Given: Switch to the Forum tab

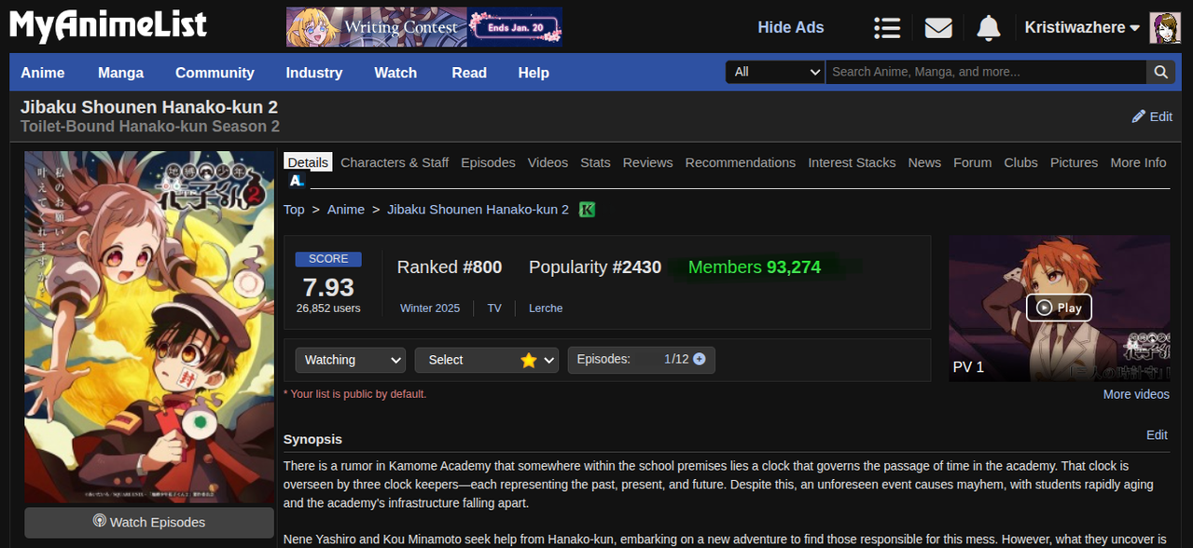Looking at the screenshot, I should point(972,162).
